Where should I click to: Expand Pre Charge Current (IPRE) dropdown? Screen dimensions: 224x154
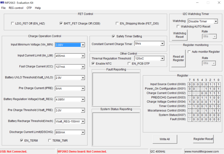[x=83, y=88]
